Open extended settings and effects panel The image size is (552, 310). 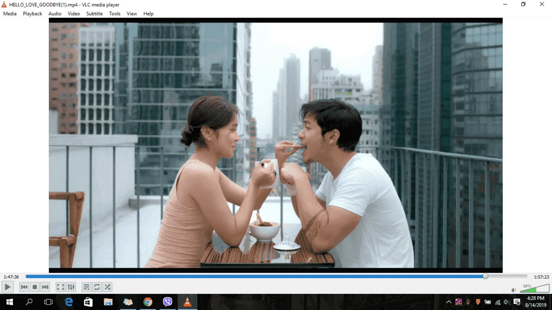[71, 287]
